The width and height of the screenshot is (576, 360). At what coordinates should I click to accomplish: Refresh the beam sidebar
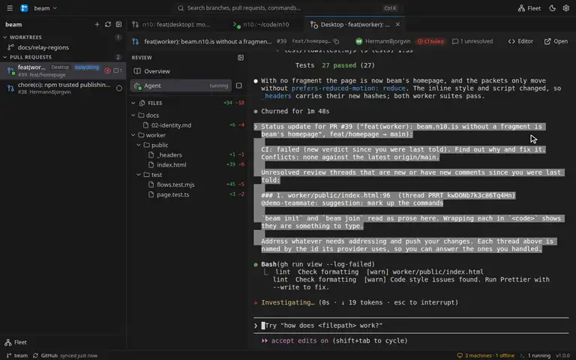108,24
